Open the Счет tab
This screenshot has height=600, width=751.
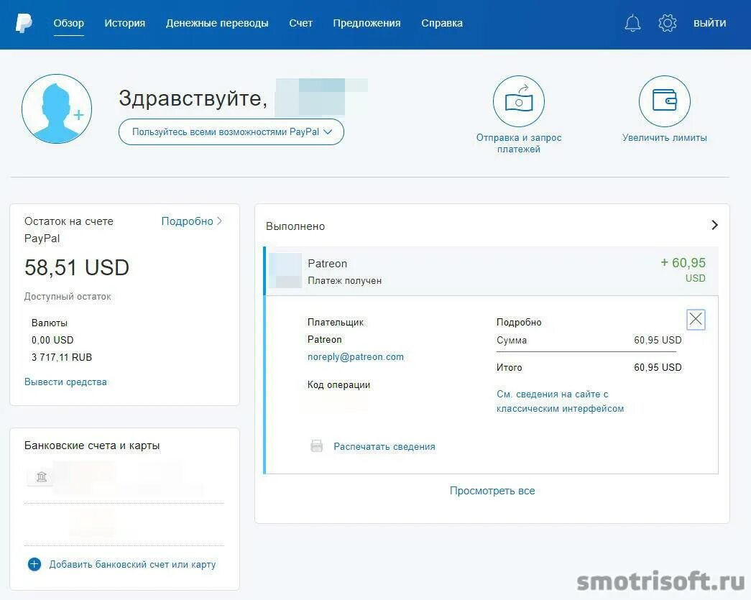click(301, 23)
